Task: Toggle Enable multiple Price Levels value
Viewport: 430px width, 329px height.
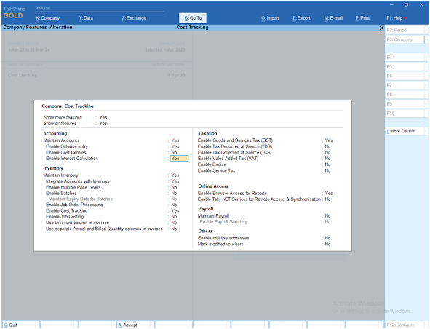Action: coord(174,187)
